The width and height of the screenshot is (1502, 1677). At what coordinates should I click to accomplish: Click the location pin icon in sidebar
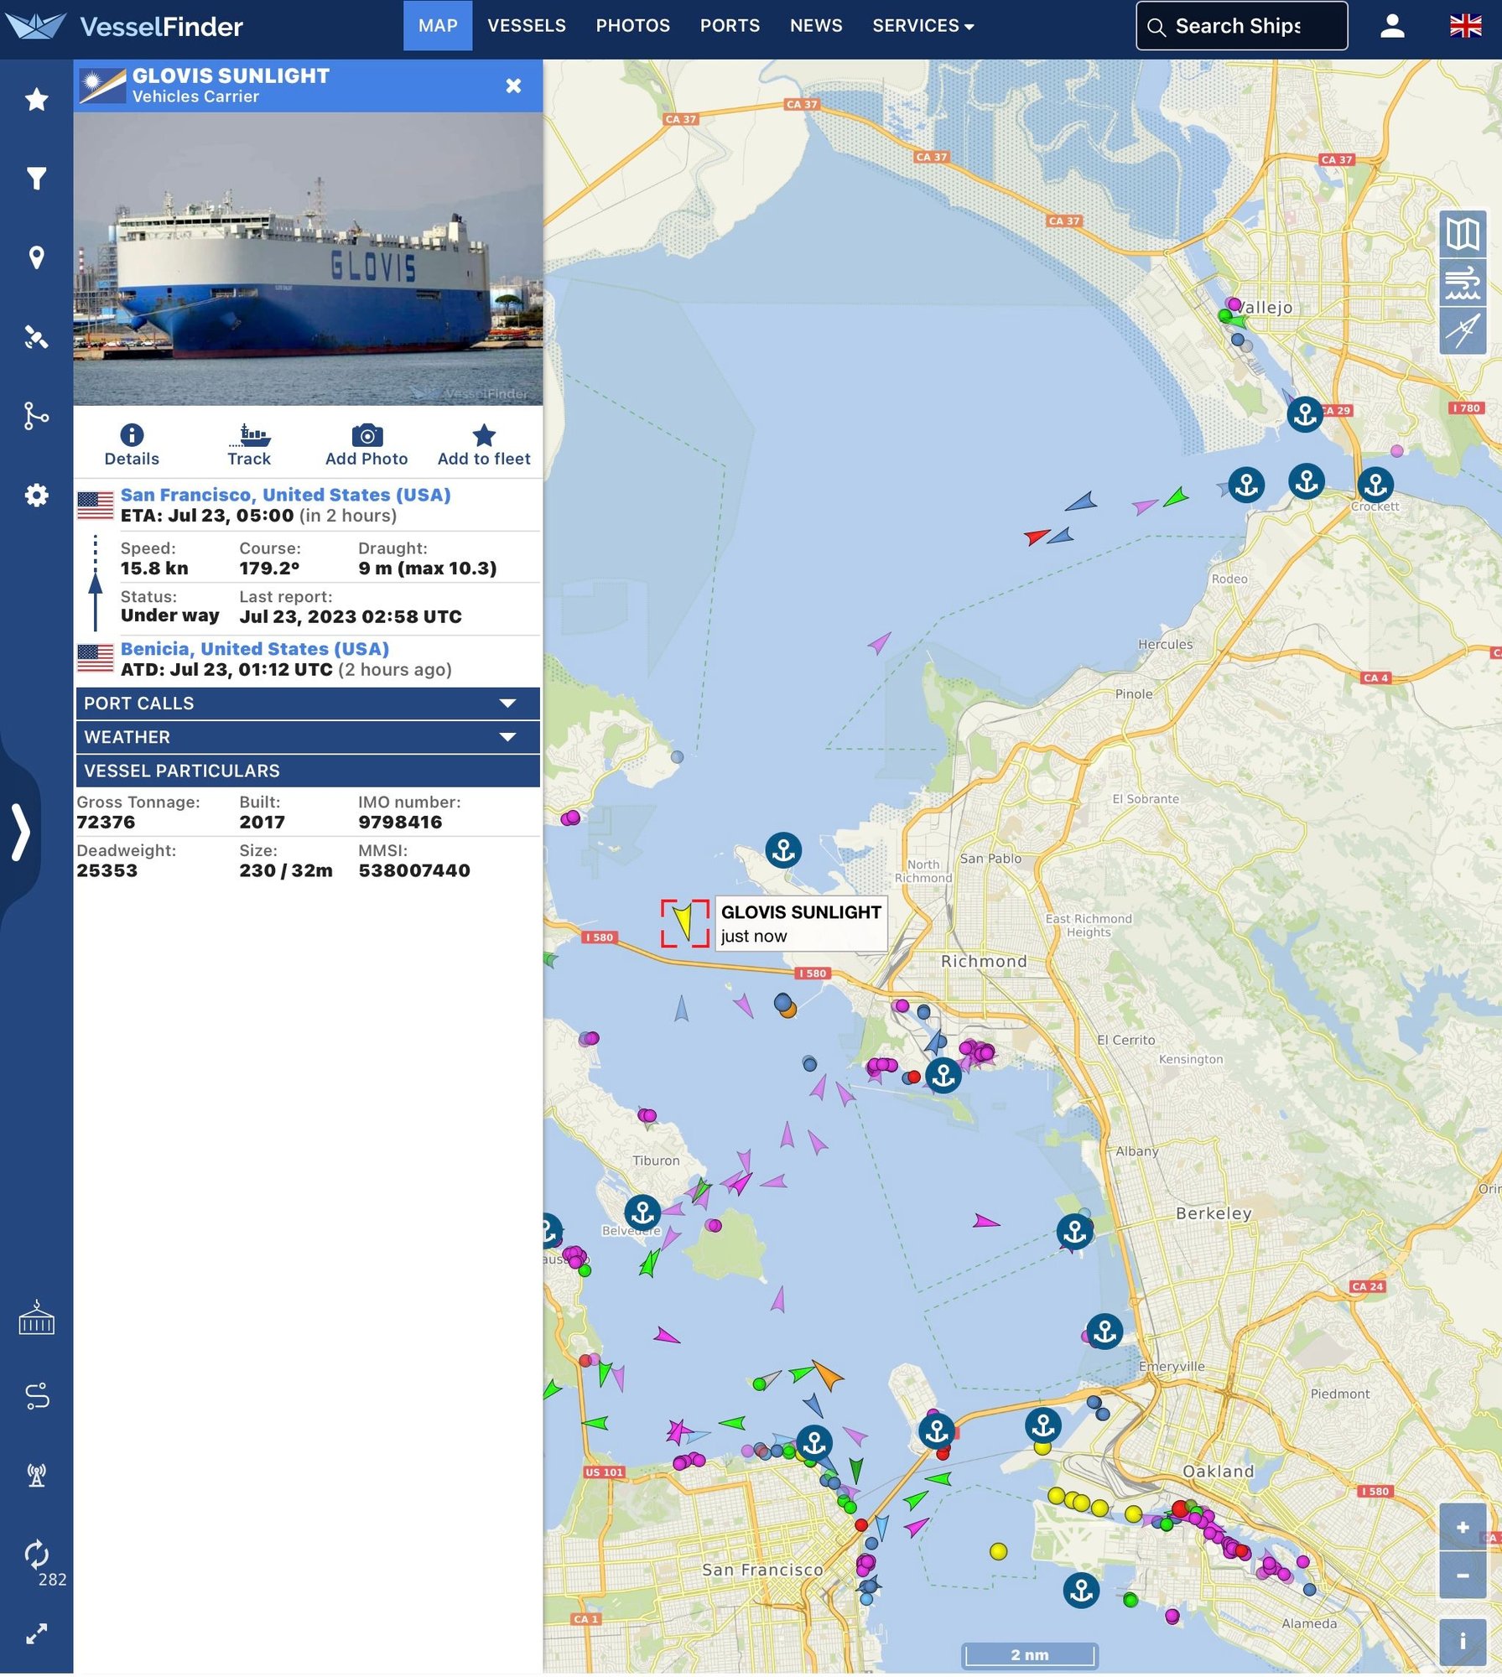pyautogui.click(x=36, y=257)
